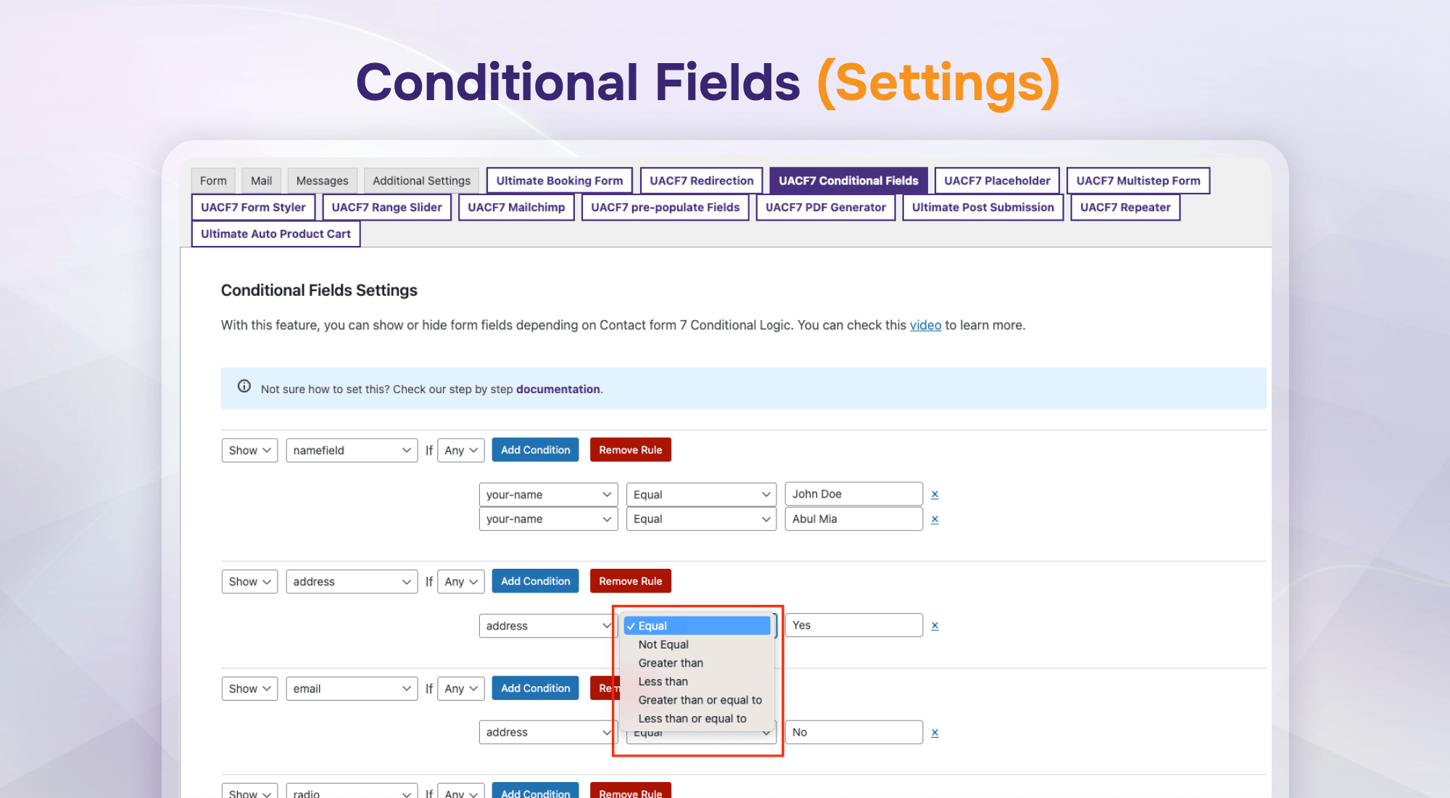Remove Rule for the address rule
1450x798 pixels.
[630, 581]
